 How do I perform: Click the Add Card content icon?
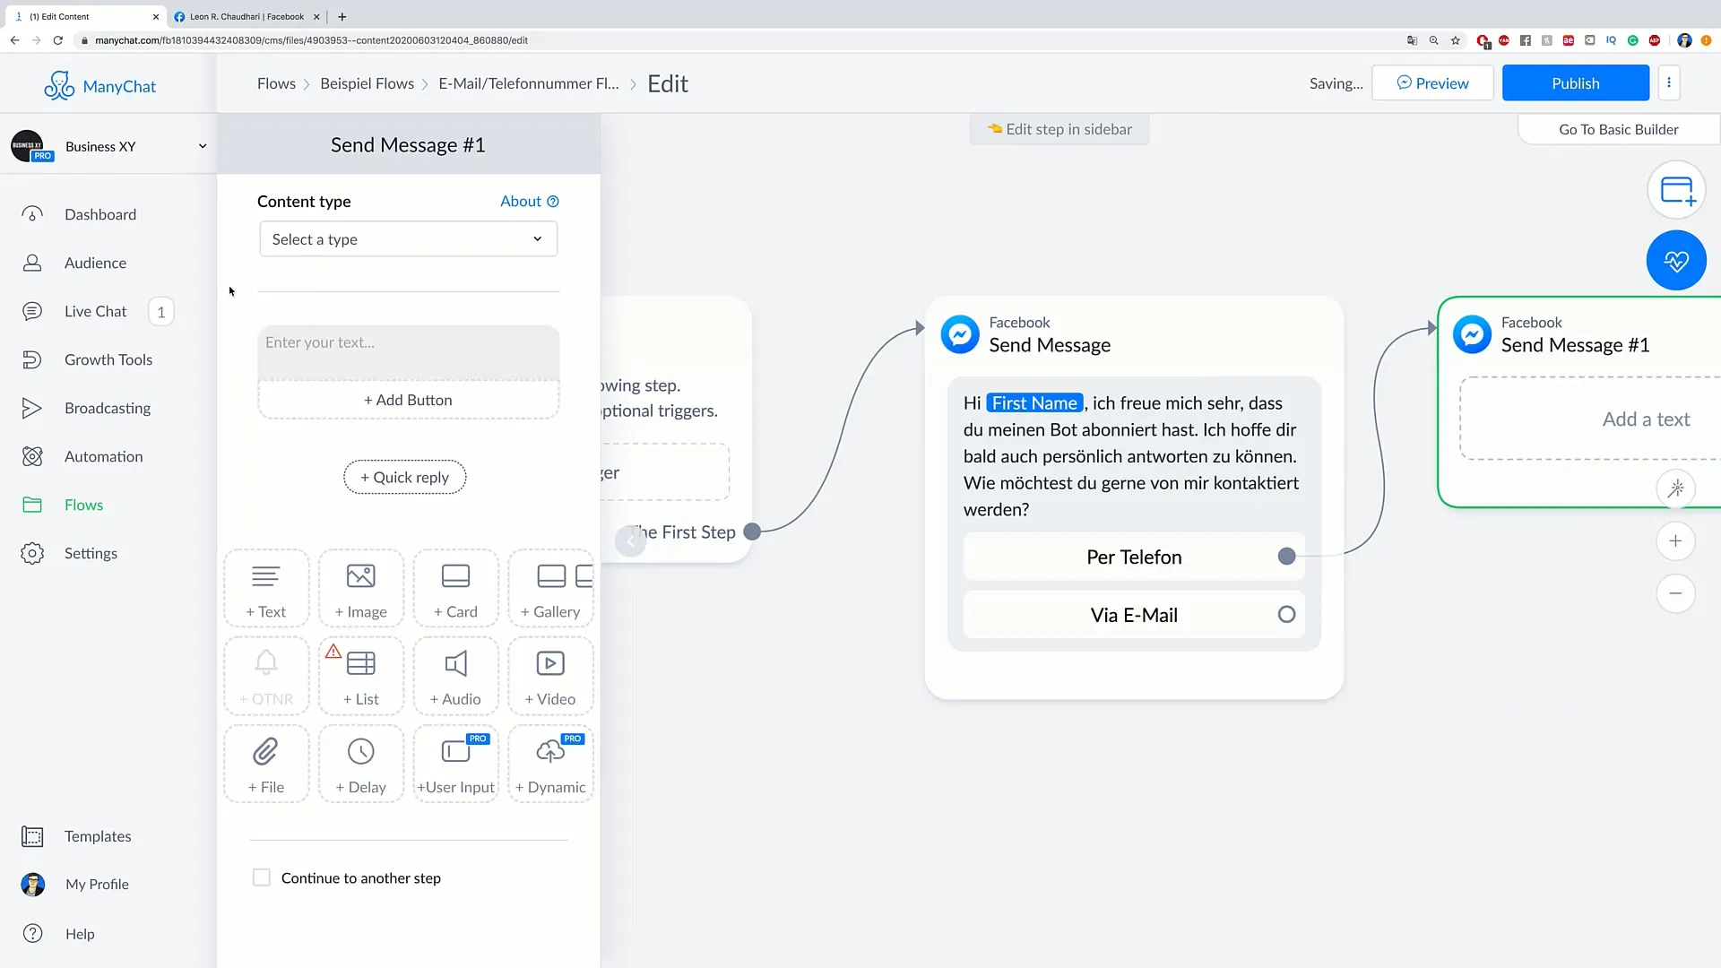tap(455, 587)
